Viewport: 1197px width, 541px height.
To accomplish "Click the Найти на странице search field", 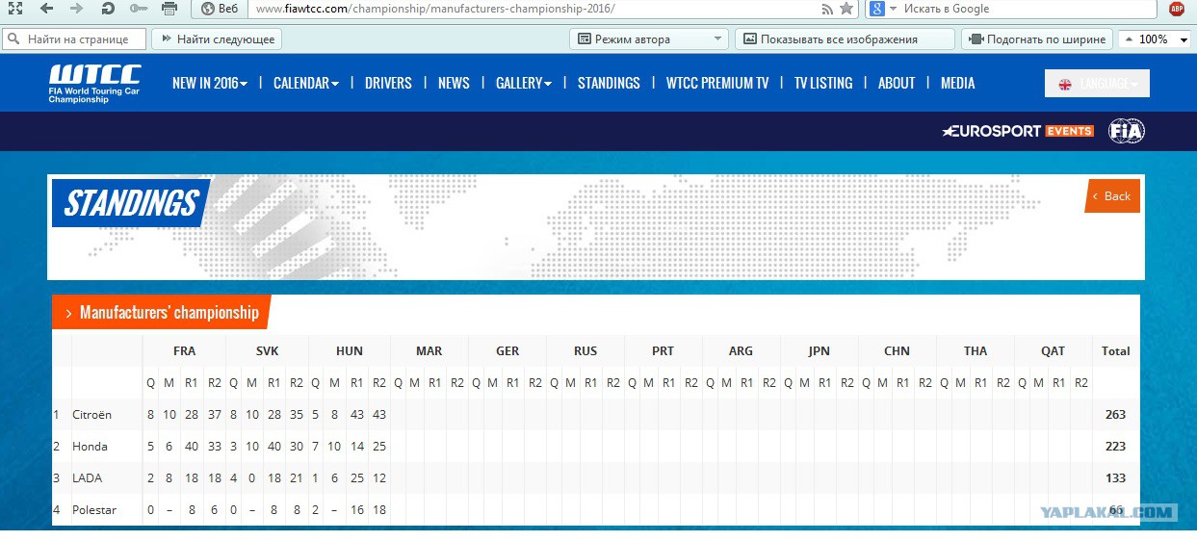I will pos(74,39).
